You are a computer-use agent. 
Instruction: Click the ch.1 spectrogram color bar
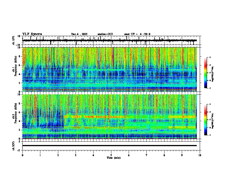pos(206,73)
